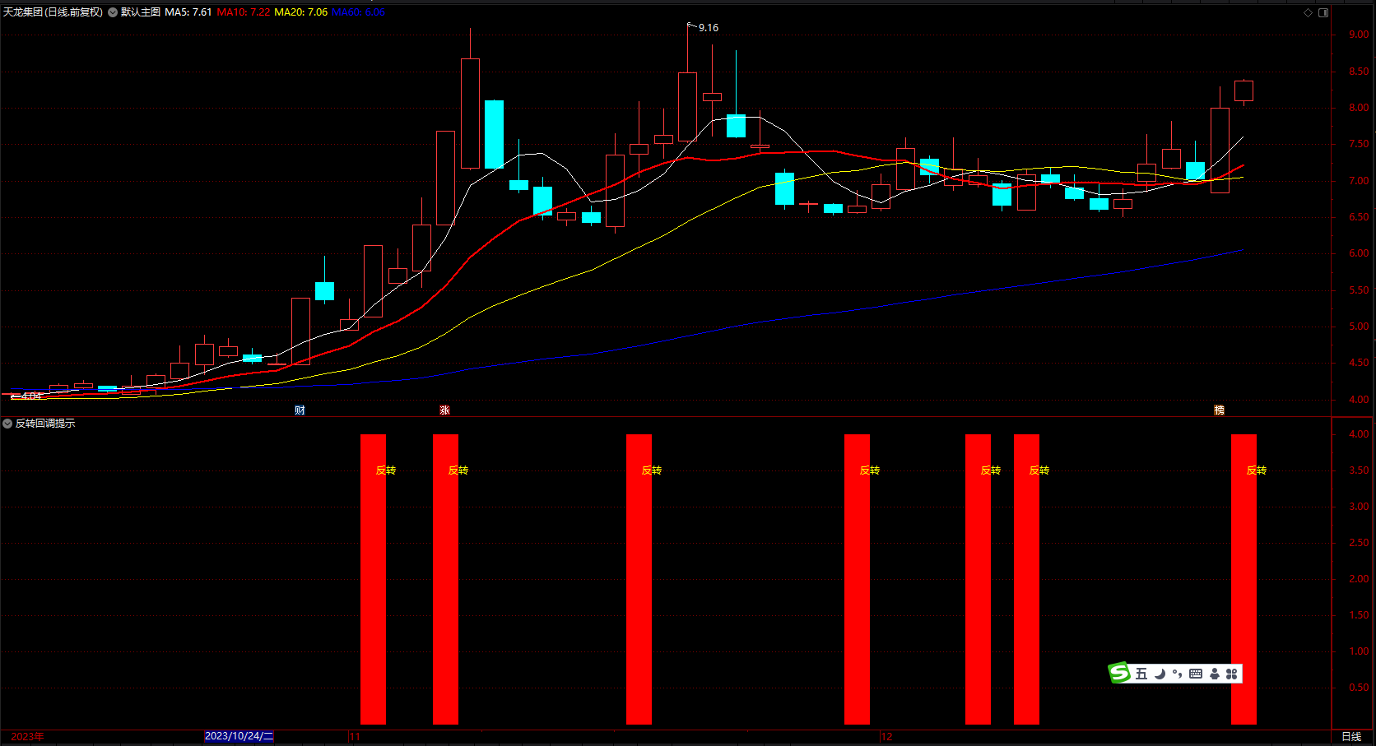Click the last 反转 signal bar
This screenshot has height=746, width=1376.
click(1244, 579)
